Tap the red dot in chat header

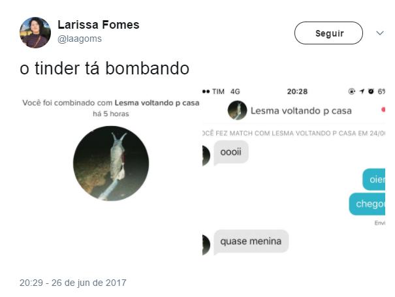tap(383, 110)
